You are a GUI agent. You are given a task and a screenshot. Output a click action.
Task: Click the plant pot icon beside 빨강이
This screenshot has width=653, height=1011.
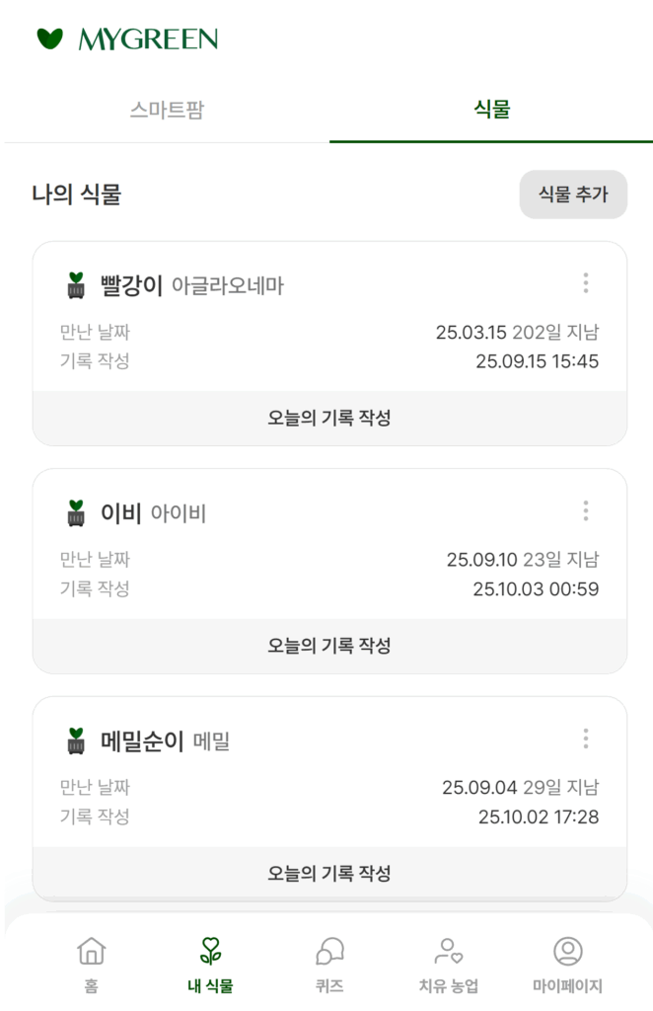point(76,285)
